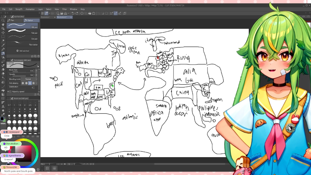Click the Save icon in command bar
This screenshot has height=175, width=311.
[x=65, y=13]
